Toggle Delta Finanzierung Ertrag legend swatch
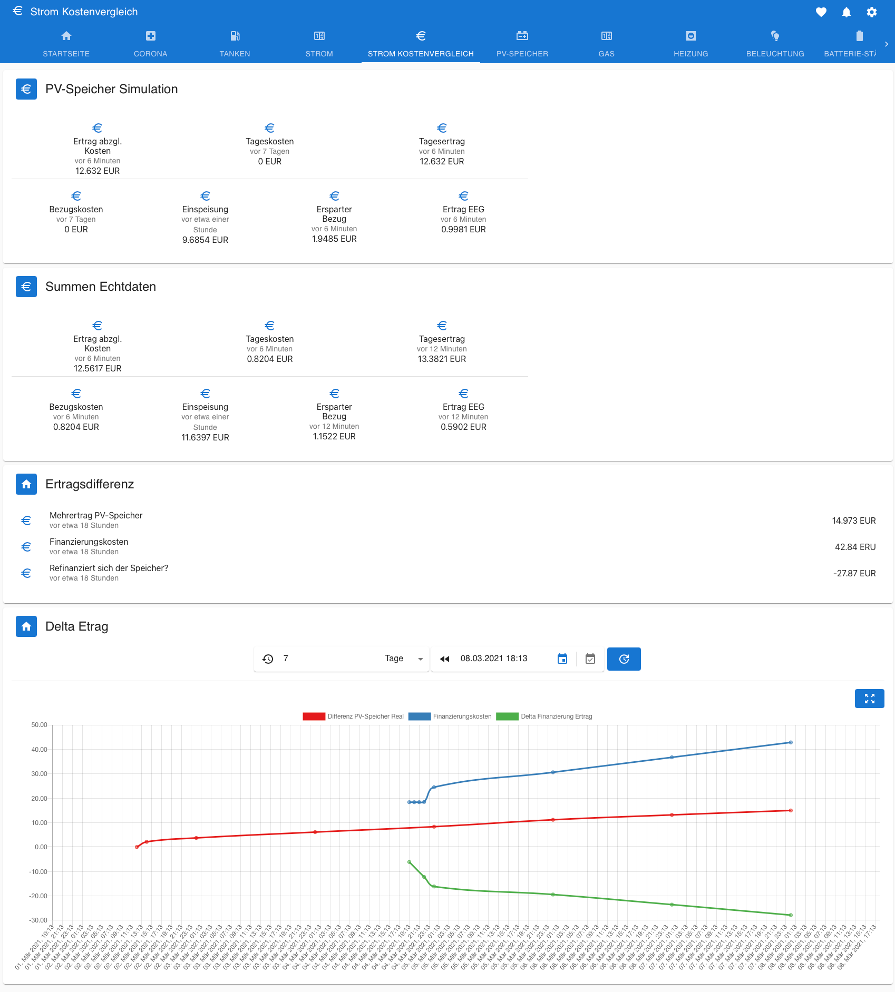 (x=508, y=716)
